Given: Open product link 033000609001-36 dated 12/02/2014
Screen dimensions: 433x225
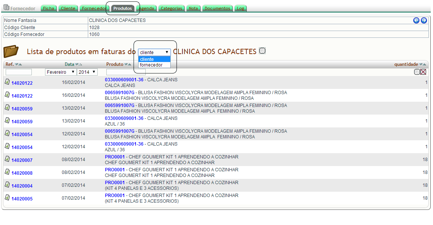Looking at the screenshot, I should click(124, 144).
